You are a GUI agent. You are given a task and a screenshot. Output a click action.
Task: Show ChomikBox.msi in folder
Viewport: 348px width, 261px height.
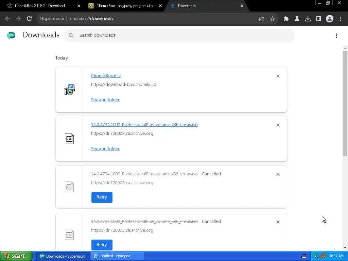click(x=105, y=100)
